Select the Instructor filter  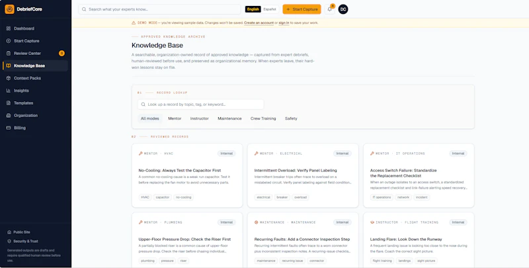tap(200, 118)
